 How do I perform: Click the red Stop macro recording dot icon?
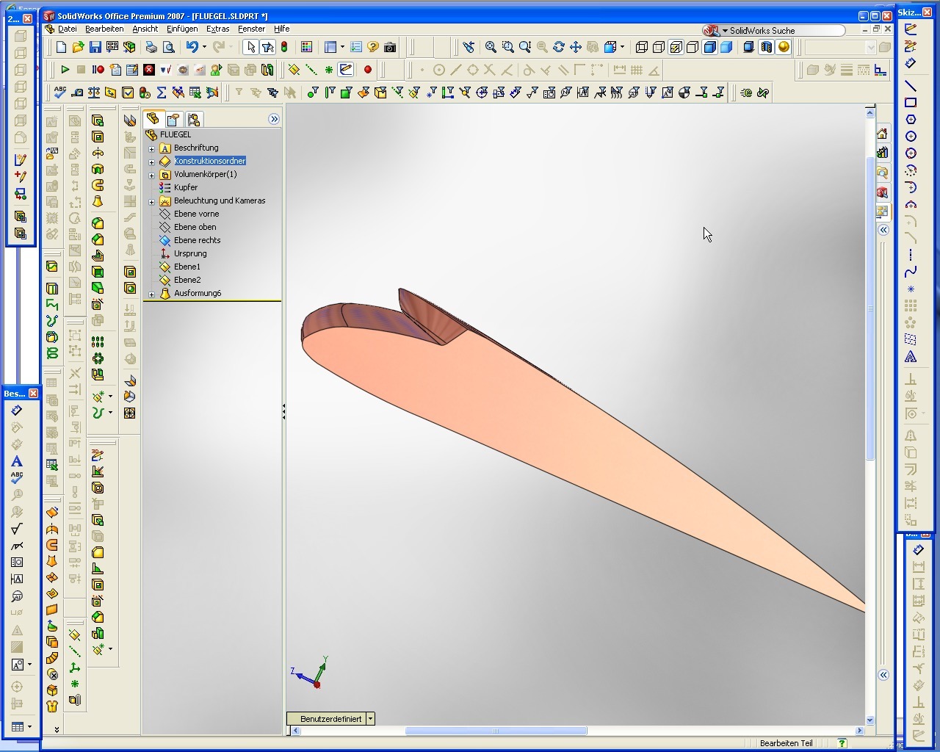coord(368,70)
